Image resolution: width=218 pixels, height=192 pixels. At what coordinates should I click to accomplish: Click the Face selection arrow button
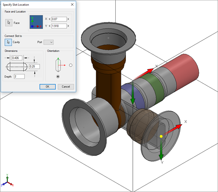[x=9, y=22]
